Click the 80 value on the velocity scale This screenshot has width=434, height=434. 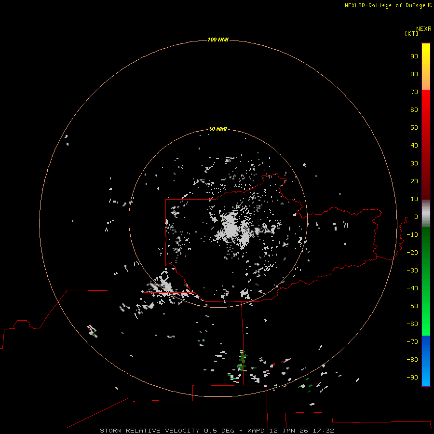(414, 74)
